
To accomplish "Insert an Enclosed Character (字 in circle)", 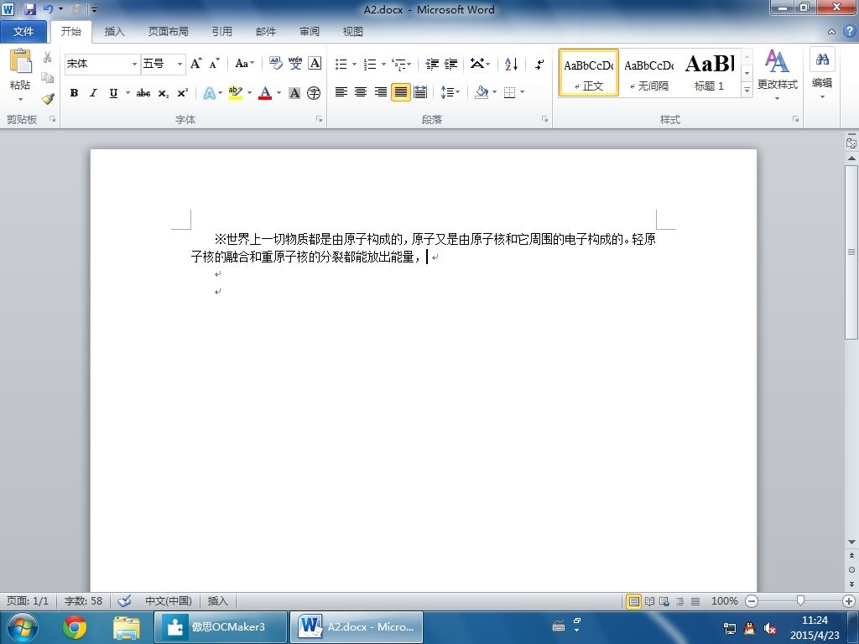I will pos(314,93).
